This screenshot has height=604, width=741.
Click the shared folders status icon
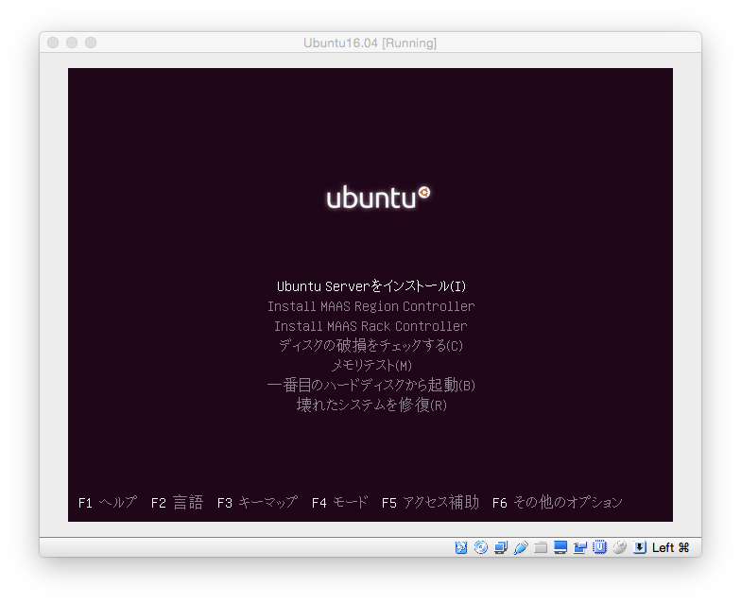click(541, 547)
